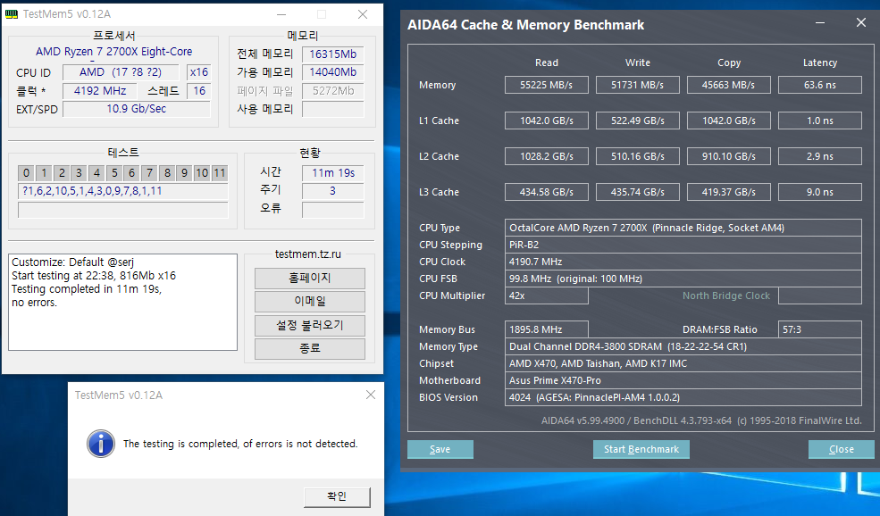Click the AMD Ryzen 7 2700X Eight-Core label
The width and height of the screenshot is (880, 516).
tap(114, 52)
